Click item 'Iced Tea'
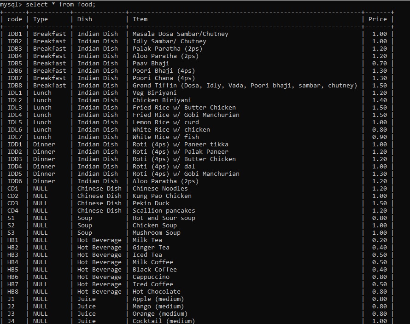 click(147, 255)
